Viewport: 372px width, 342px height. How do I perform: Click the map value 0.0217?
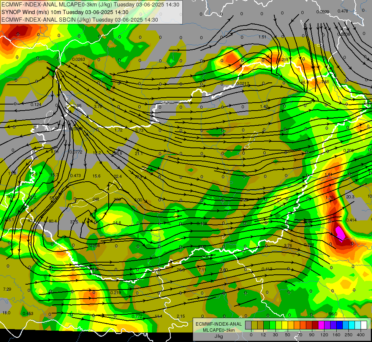click(x=243, y=84)
